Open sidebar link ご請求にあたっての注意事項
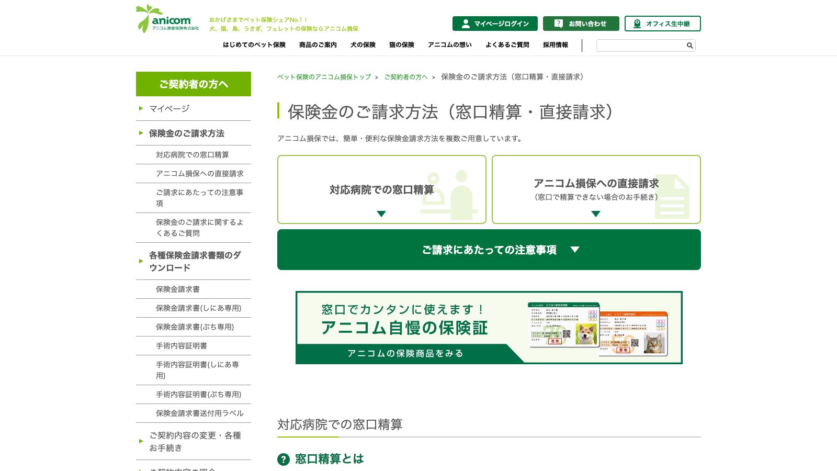The image size is (837, 471). 194,198
